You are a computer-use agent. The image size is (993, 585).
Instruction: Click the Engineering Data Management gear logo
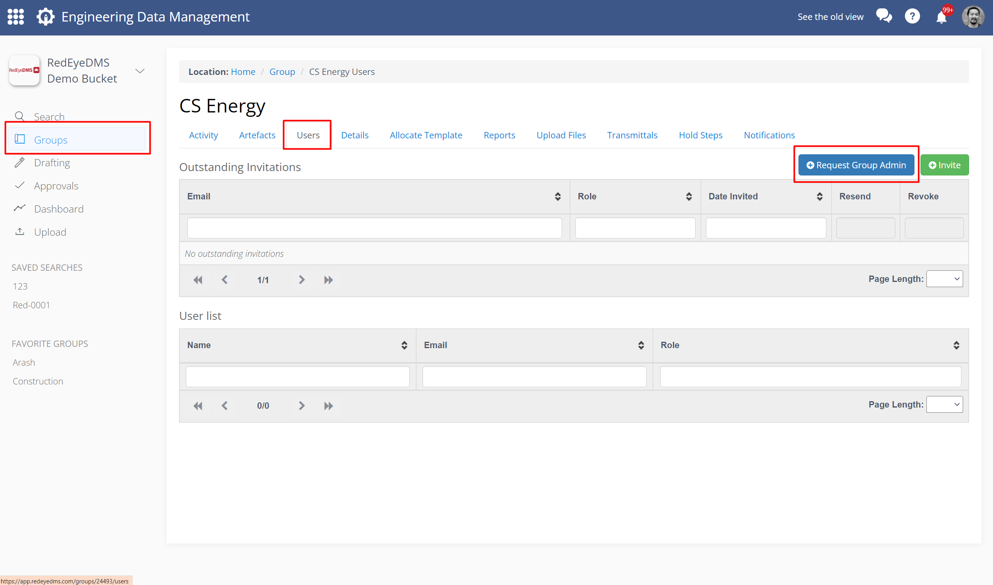coord(45,17)
